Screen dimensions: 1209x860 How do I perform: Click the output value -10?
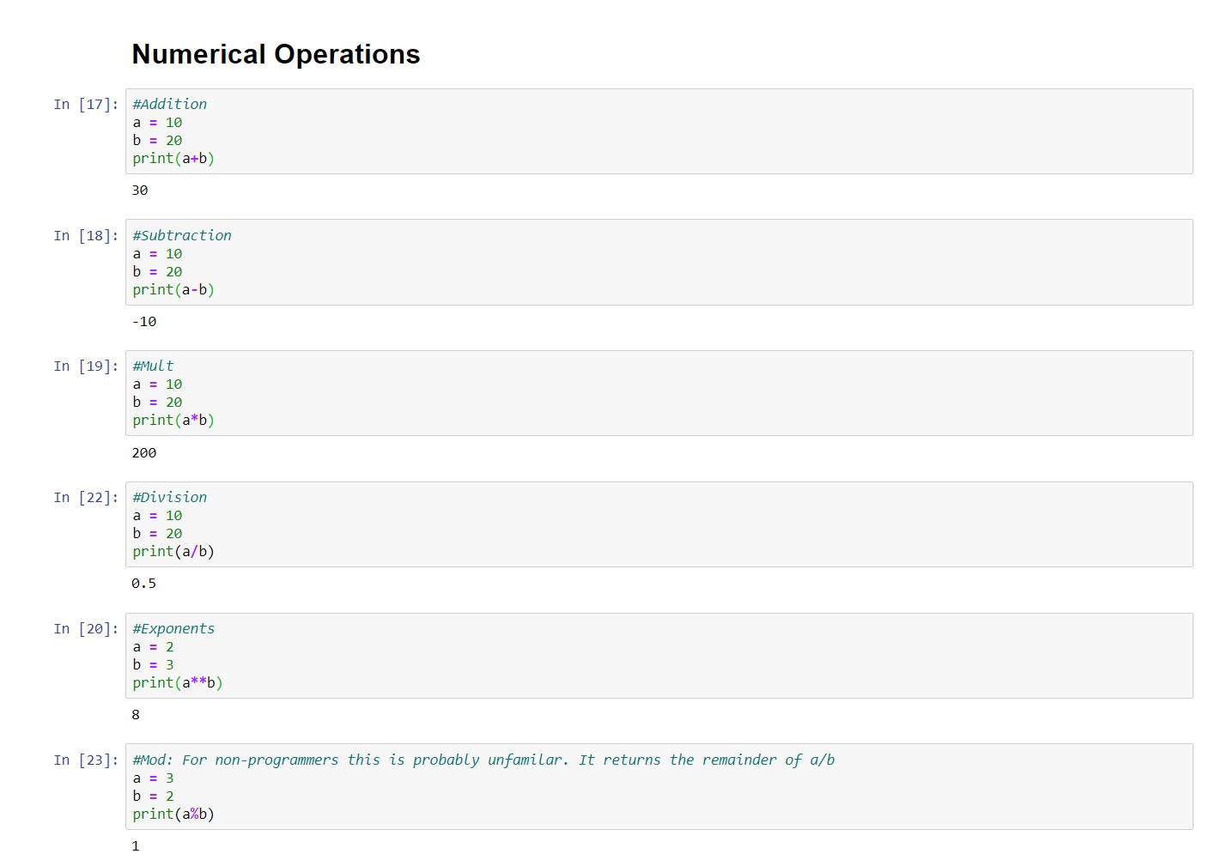click(144, 322)
